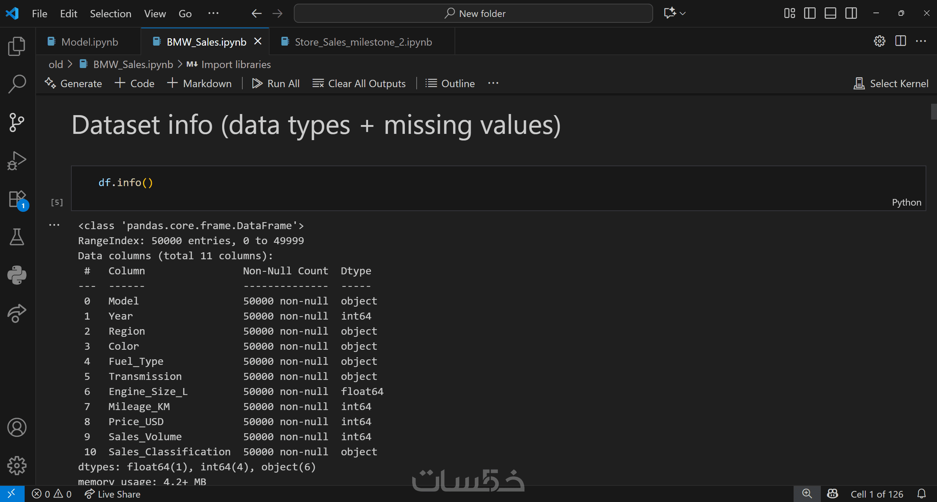Toggle the Primary Side Bar layout button
Viewport: 937px width, 502px height.
(x=809, y=14)
